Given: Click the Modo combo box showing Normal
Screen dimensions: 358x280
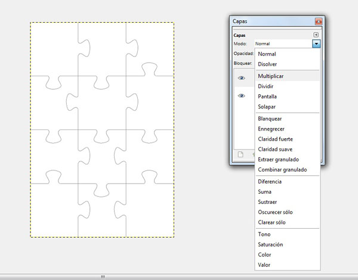Looking at the screenshot, I should (288, 43).
